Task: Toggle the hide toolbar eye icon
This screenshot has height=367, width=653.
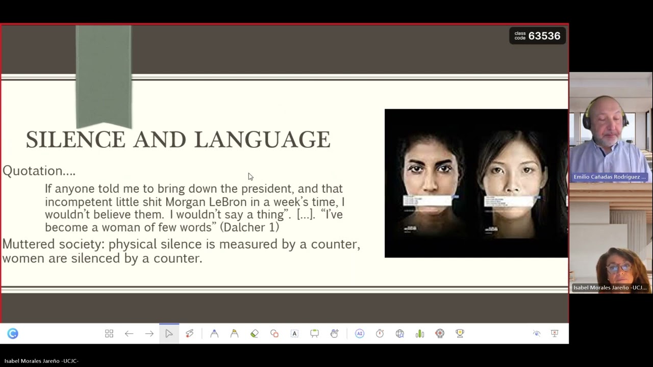Action: [537, 333]
